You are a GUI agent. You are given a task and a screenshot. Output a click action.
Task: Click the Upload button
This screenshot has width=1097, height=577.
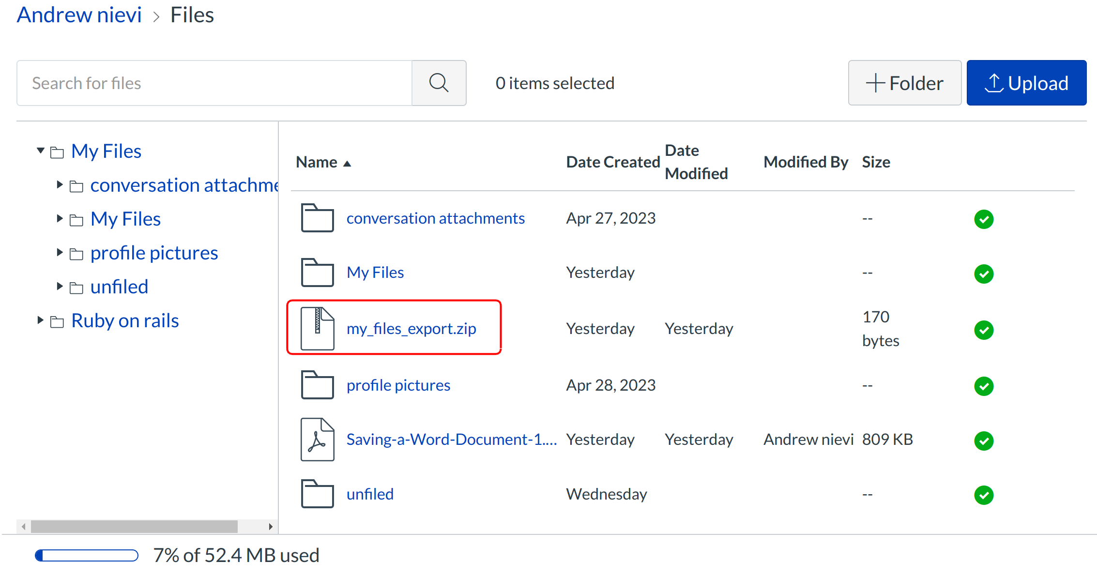pyautogui.click(x=1026, y=83)
